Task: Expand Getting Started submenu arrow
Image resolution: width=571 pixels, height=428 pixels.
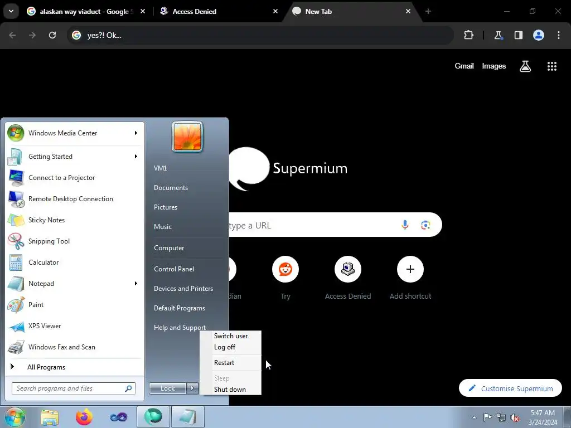Action: (136, 157)
